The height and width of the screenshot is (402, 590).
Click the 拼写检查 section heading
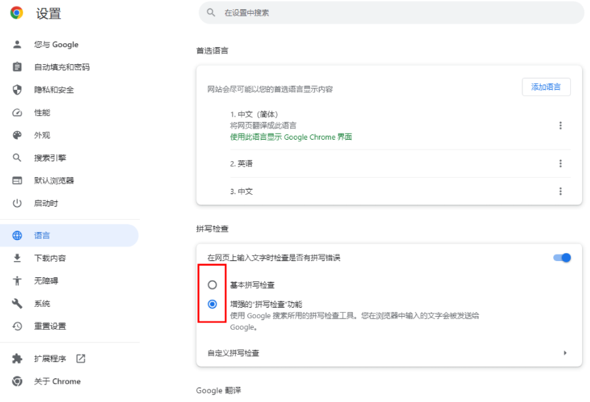212,229
